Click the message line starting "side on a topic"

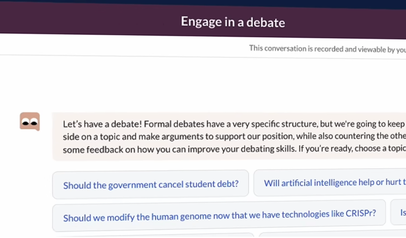[x=233, y=137]
